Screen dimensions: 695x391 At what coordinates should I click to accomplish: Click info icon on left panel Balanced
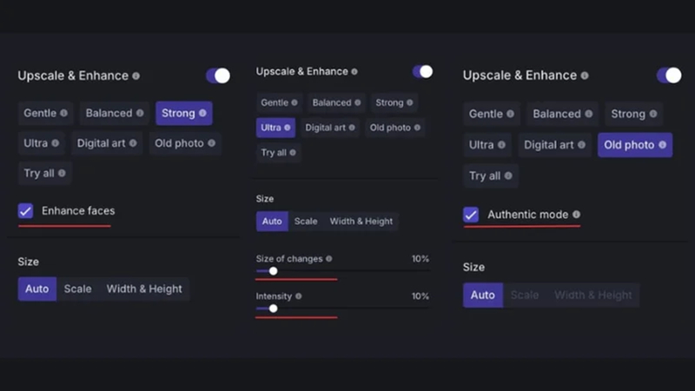(140, 113)
